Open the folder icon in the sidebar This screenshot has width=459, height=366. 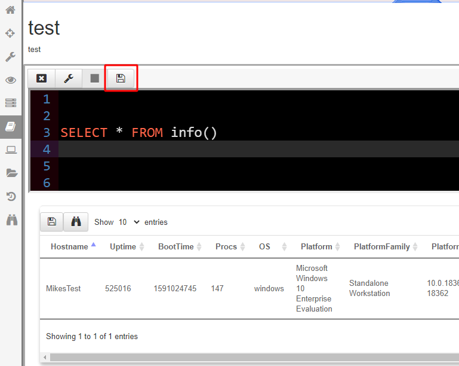[10, 173]
